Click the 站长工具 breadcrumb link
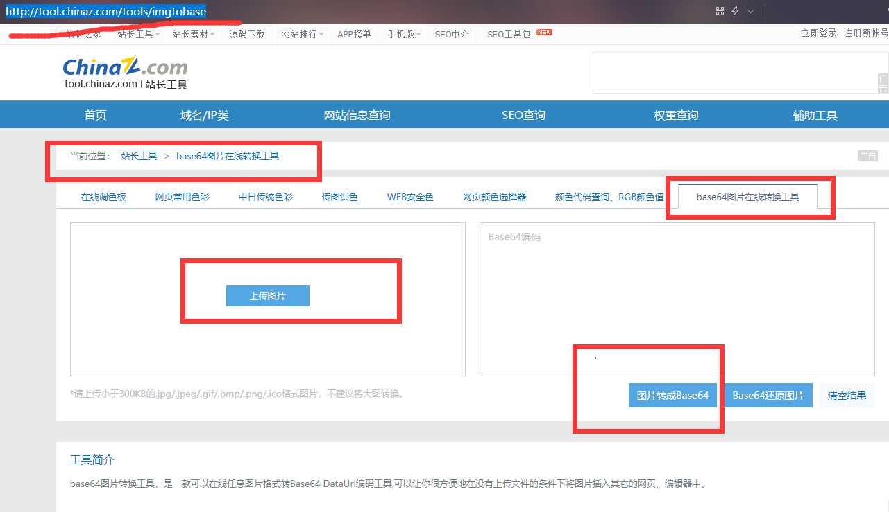 tap(139, 156)
